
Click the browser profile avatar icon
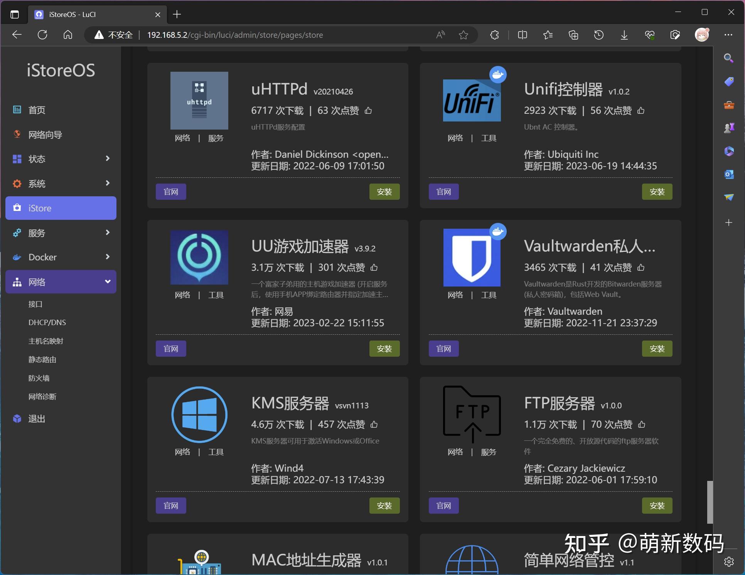pyautogui.click(x=702, y=35)
